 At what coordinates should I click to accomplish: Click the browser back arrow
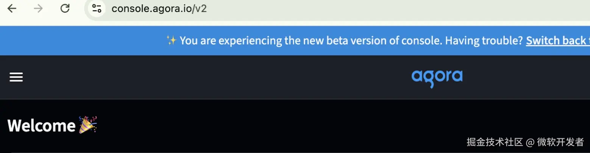[12, 8]
